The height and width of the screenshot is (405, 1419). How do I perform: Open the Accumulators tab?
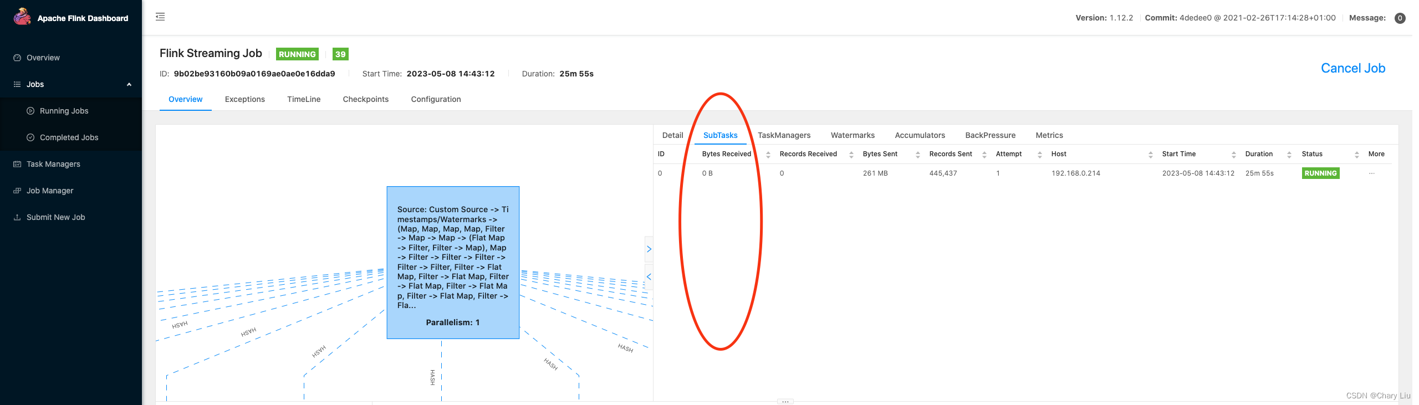(920, 135)
